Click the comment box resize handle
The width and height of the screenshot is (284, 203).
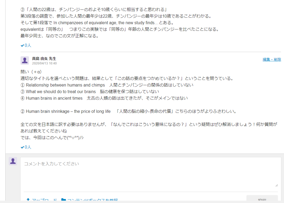(276, 185)
